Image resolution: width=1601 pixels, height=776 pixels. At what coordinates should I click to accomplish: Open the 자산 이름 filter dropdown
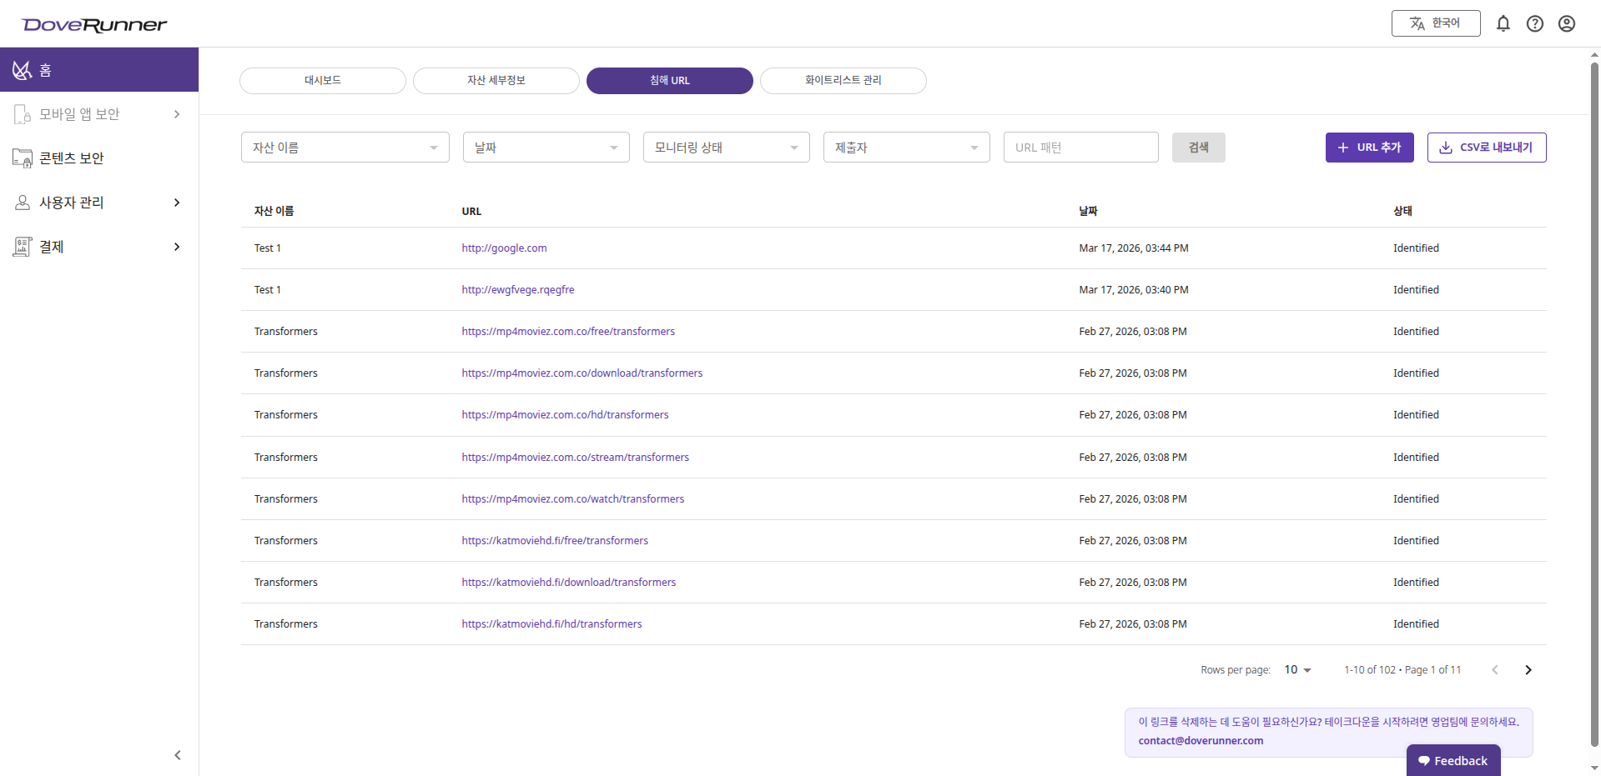click(x=345, y=148)
